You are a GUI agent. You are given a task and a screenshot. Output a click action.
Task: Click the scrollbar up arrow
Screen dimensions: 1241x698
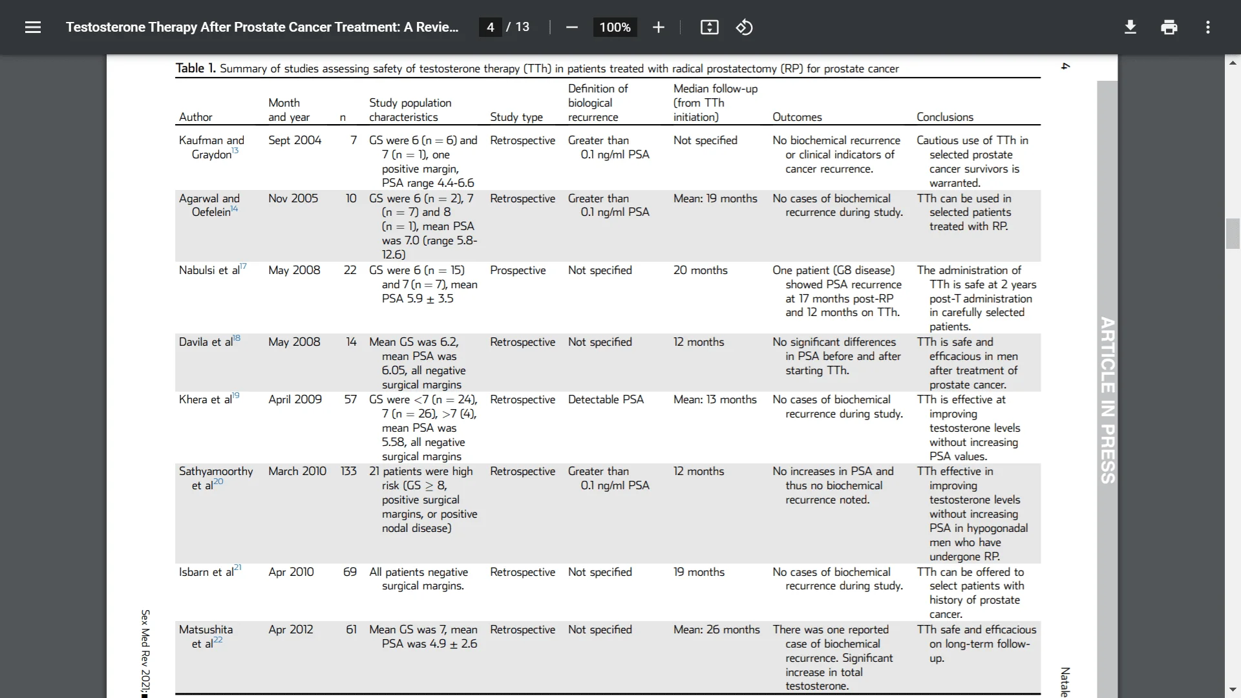coord(1233,63)
